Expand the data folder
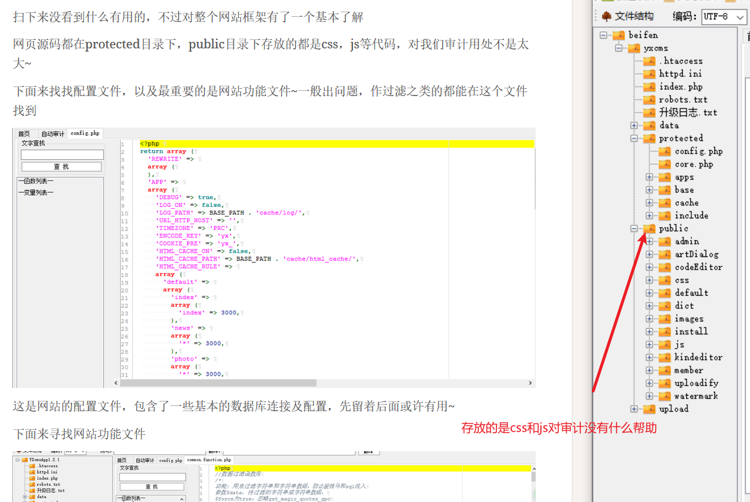This screenshot has width=750, height=502. [x=634, y=126]
